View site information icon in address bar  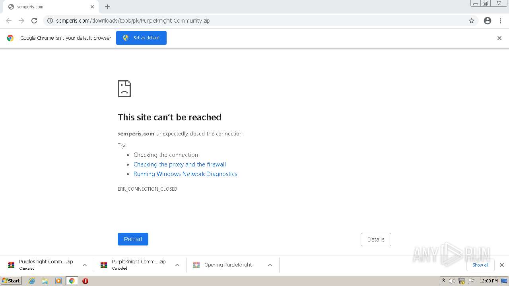50,21
